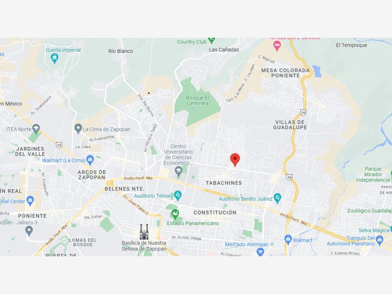Image resolution: width=392 pixels, height=294 pixels.
Task: Click the red location pin marker
Action: (235, 160)
